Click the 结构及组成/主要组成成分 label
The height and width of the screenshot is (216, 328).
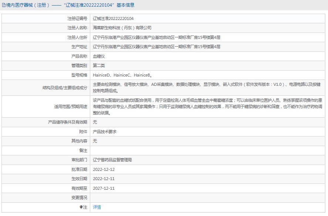coord(65,88)
